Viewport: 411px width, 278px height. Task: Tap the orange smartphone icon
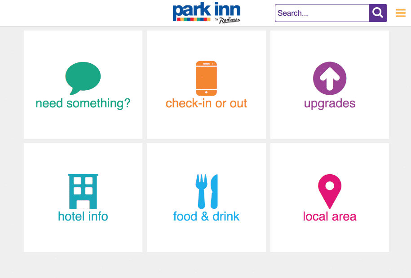[206, 78]
